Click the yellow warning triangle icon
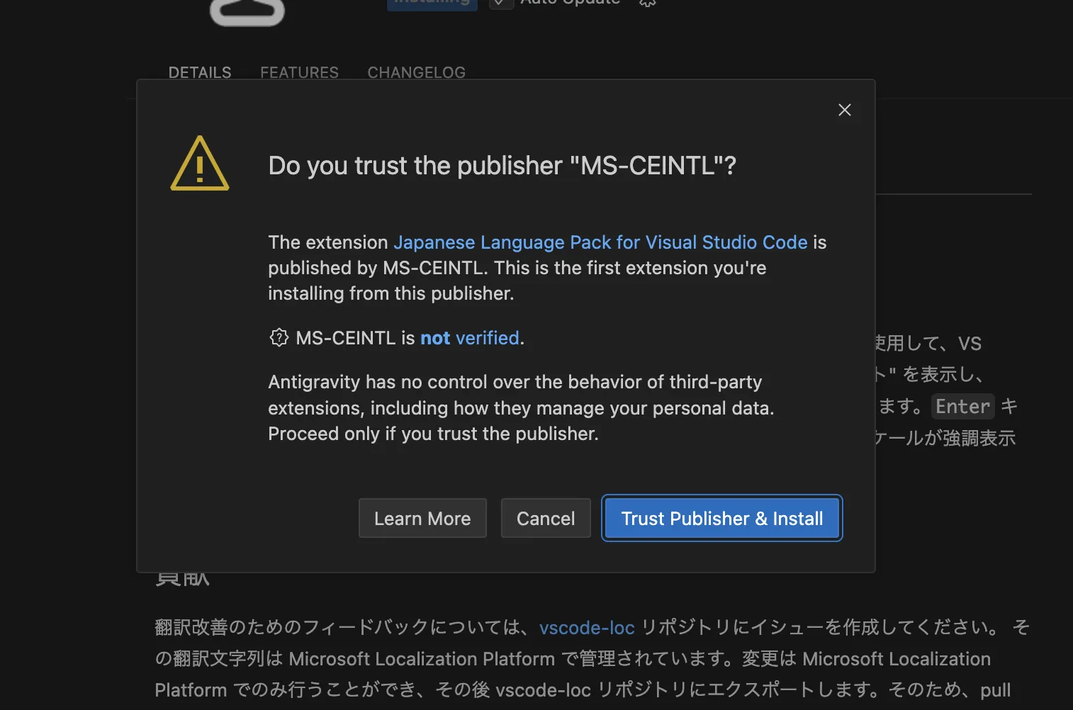This screenshot has width=1073, height=710. click(x=200, y=164)
